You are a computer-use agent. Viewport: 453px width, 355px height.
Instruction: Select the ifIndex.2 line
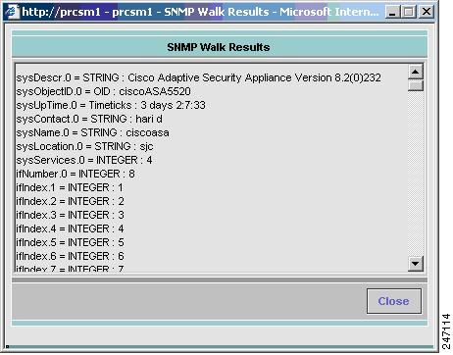click(x=70, y=201)
